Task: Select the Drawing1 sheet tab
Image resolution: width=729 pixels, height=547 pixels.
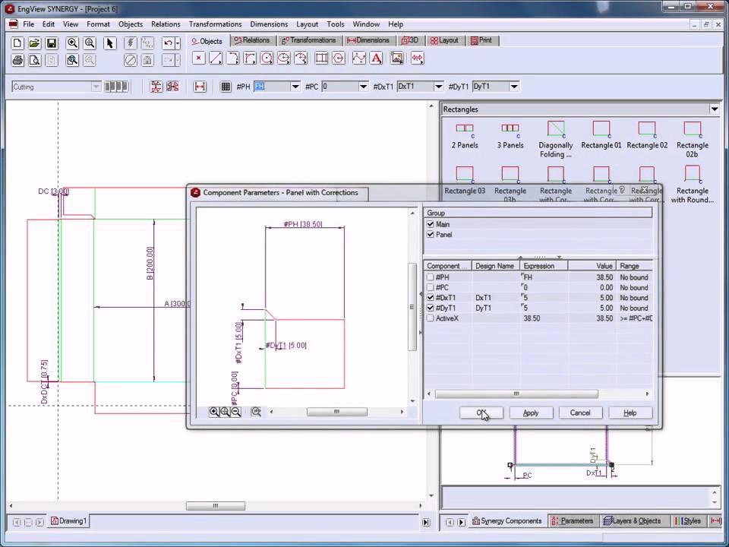Action: click(x=68, y=521)
